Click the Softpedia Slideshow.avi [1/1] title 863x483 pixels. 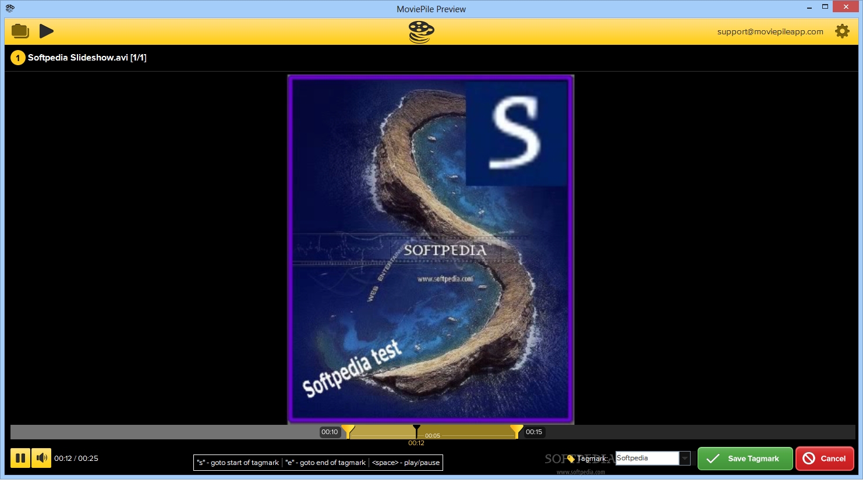(87, 58)
